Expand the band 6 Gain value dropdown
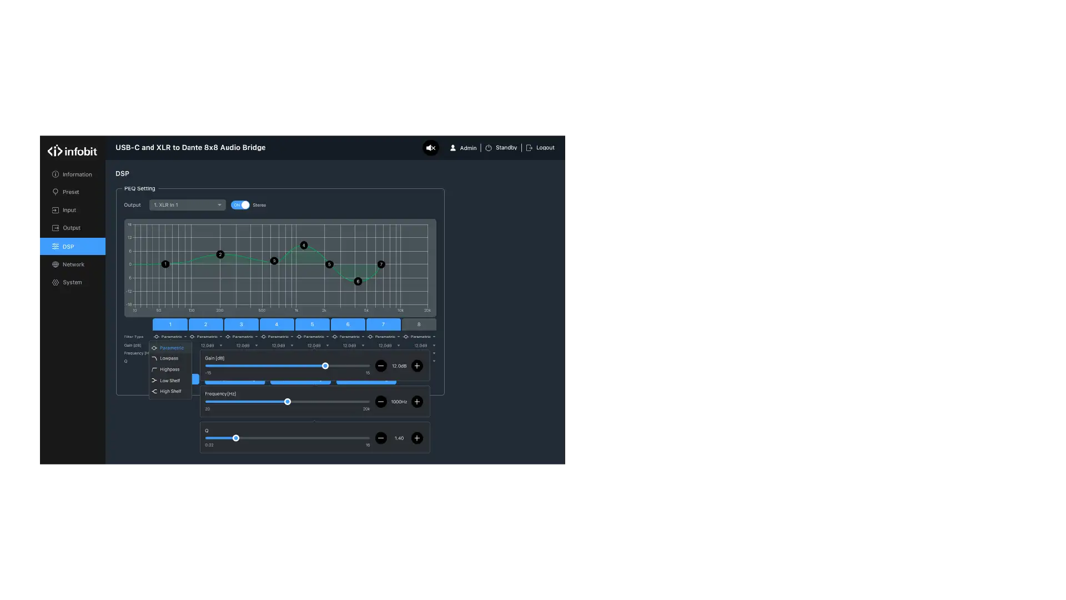 [353, 346]
